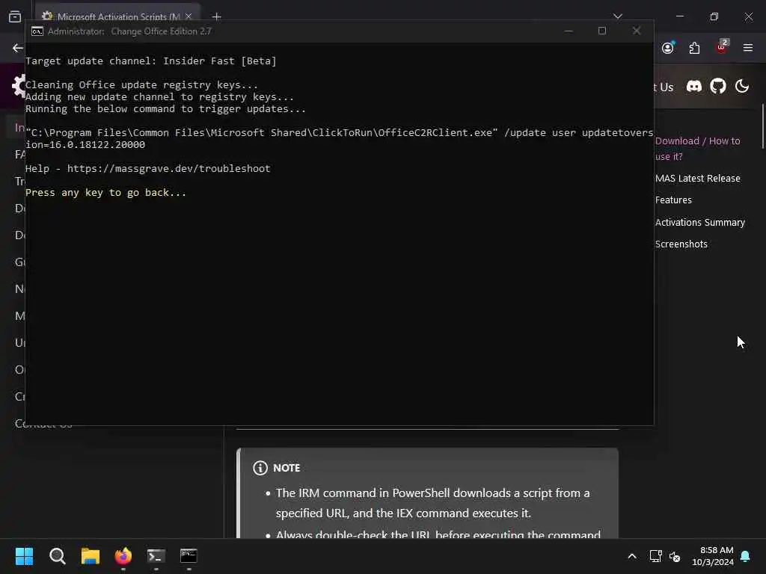Jump to the Features section
Viewport: 766px width, 574px height.
tap(673, 200)
